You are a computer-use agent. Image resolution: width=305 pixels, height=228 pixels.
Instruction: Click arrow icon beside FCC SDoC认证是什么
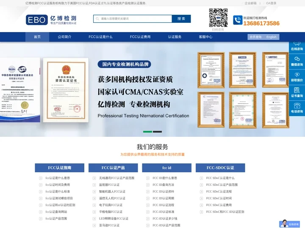201,178
